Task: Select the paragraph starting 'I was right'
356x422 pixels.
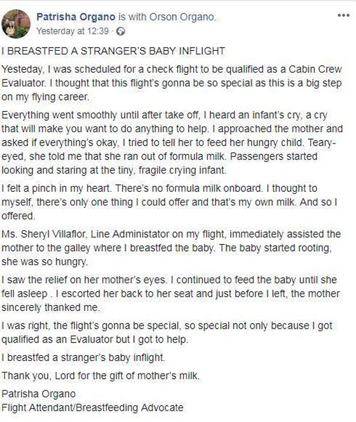Action: [x=167, y=332]
